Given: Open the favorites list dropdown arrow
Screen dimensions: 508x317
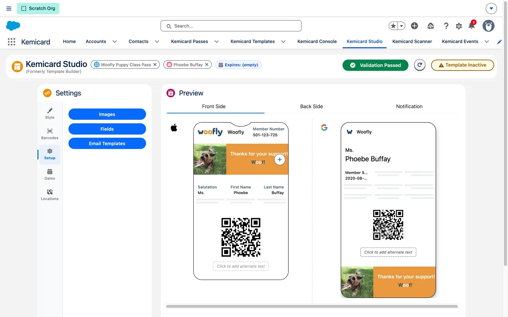Looking at the screenshot, I should point(401,26).
